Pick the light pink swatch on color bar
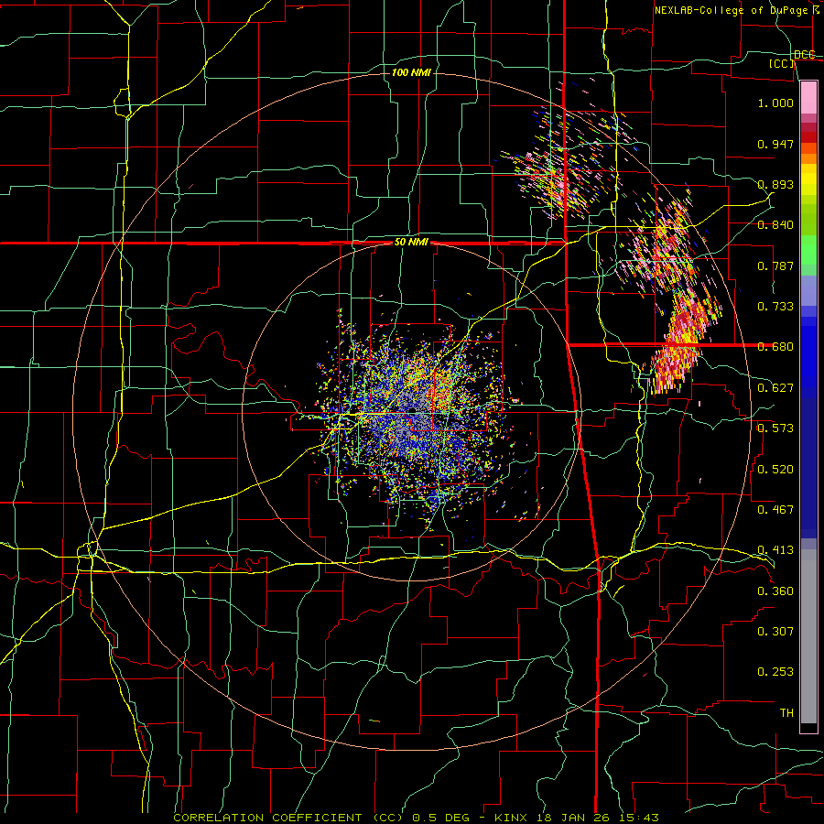824x824 pixels. click(808, 98)
